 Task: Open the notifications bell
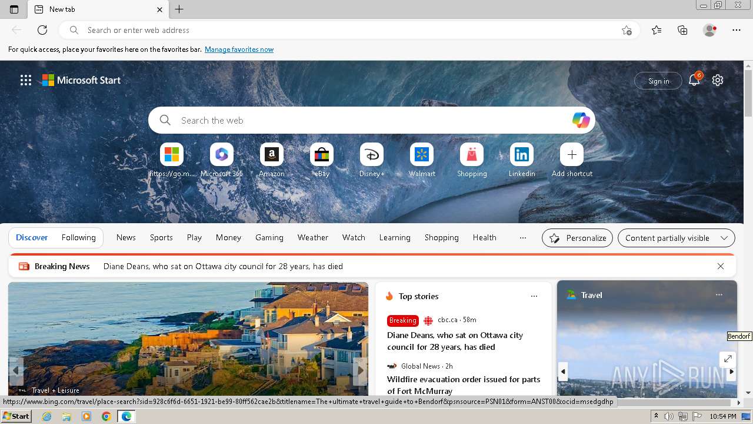[694, 80]
